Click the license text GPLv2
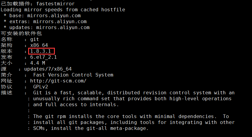 pyautogui.click(x=41, y=87)
